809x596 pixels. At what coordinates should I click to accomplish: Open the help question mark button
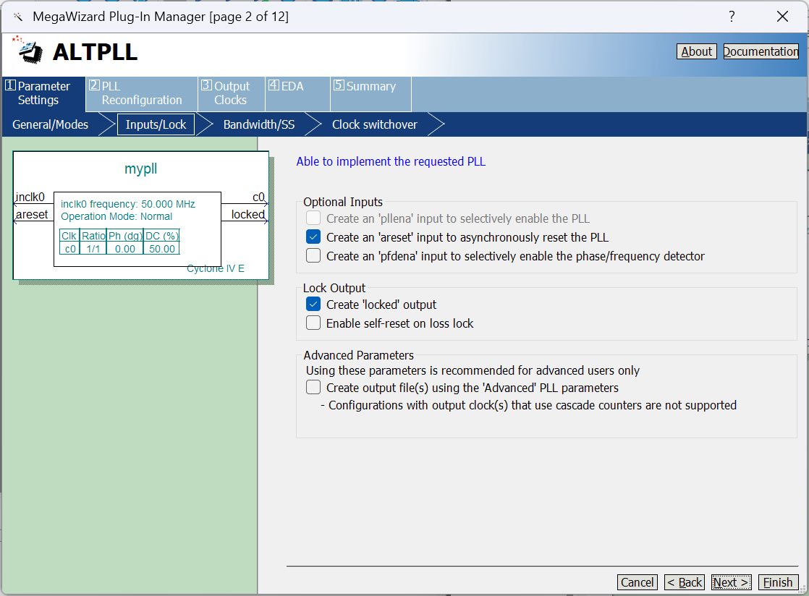pos(732,17)
